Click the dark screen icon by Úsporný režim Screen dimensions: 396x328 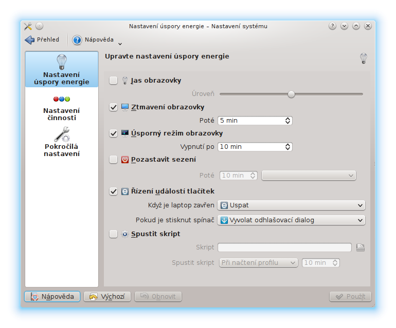[x=125, y=133]
